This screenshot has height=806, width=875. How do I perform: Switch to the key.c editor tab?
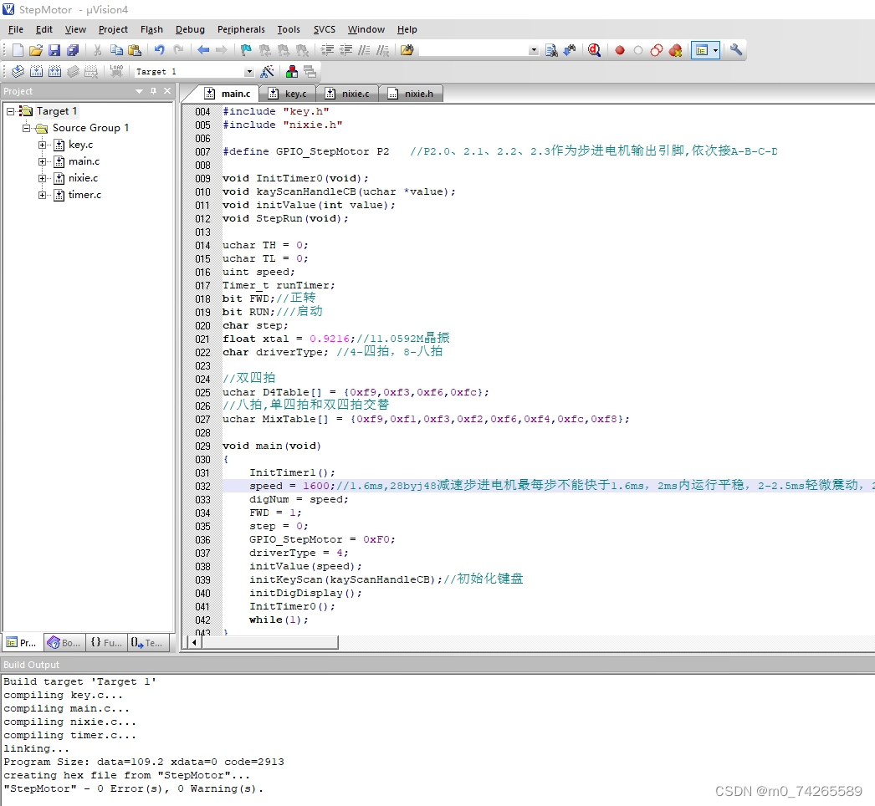(289, 94)
